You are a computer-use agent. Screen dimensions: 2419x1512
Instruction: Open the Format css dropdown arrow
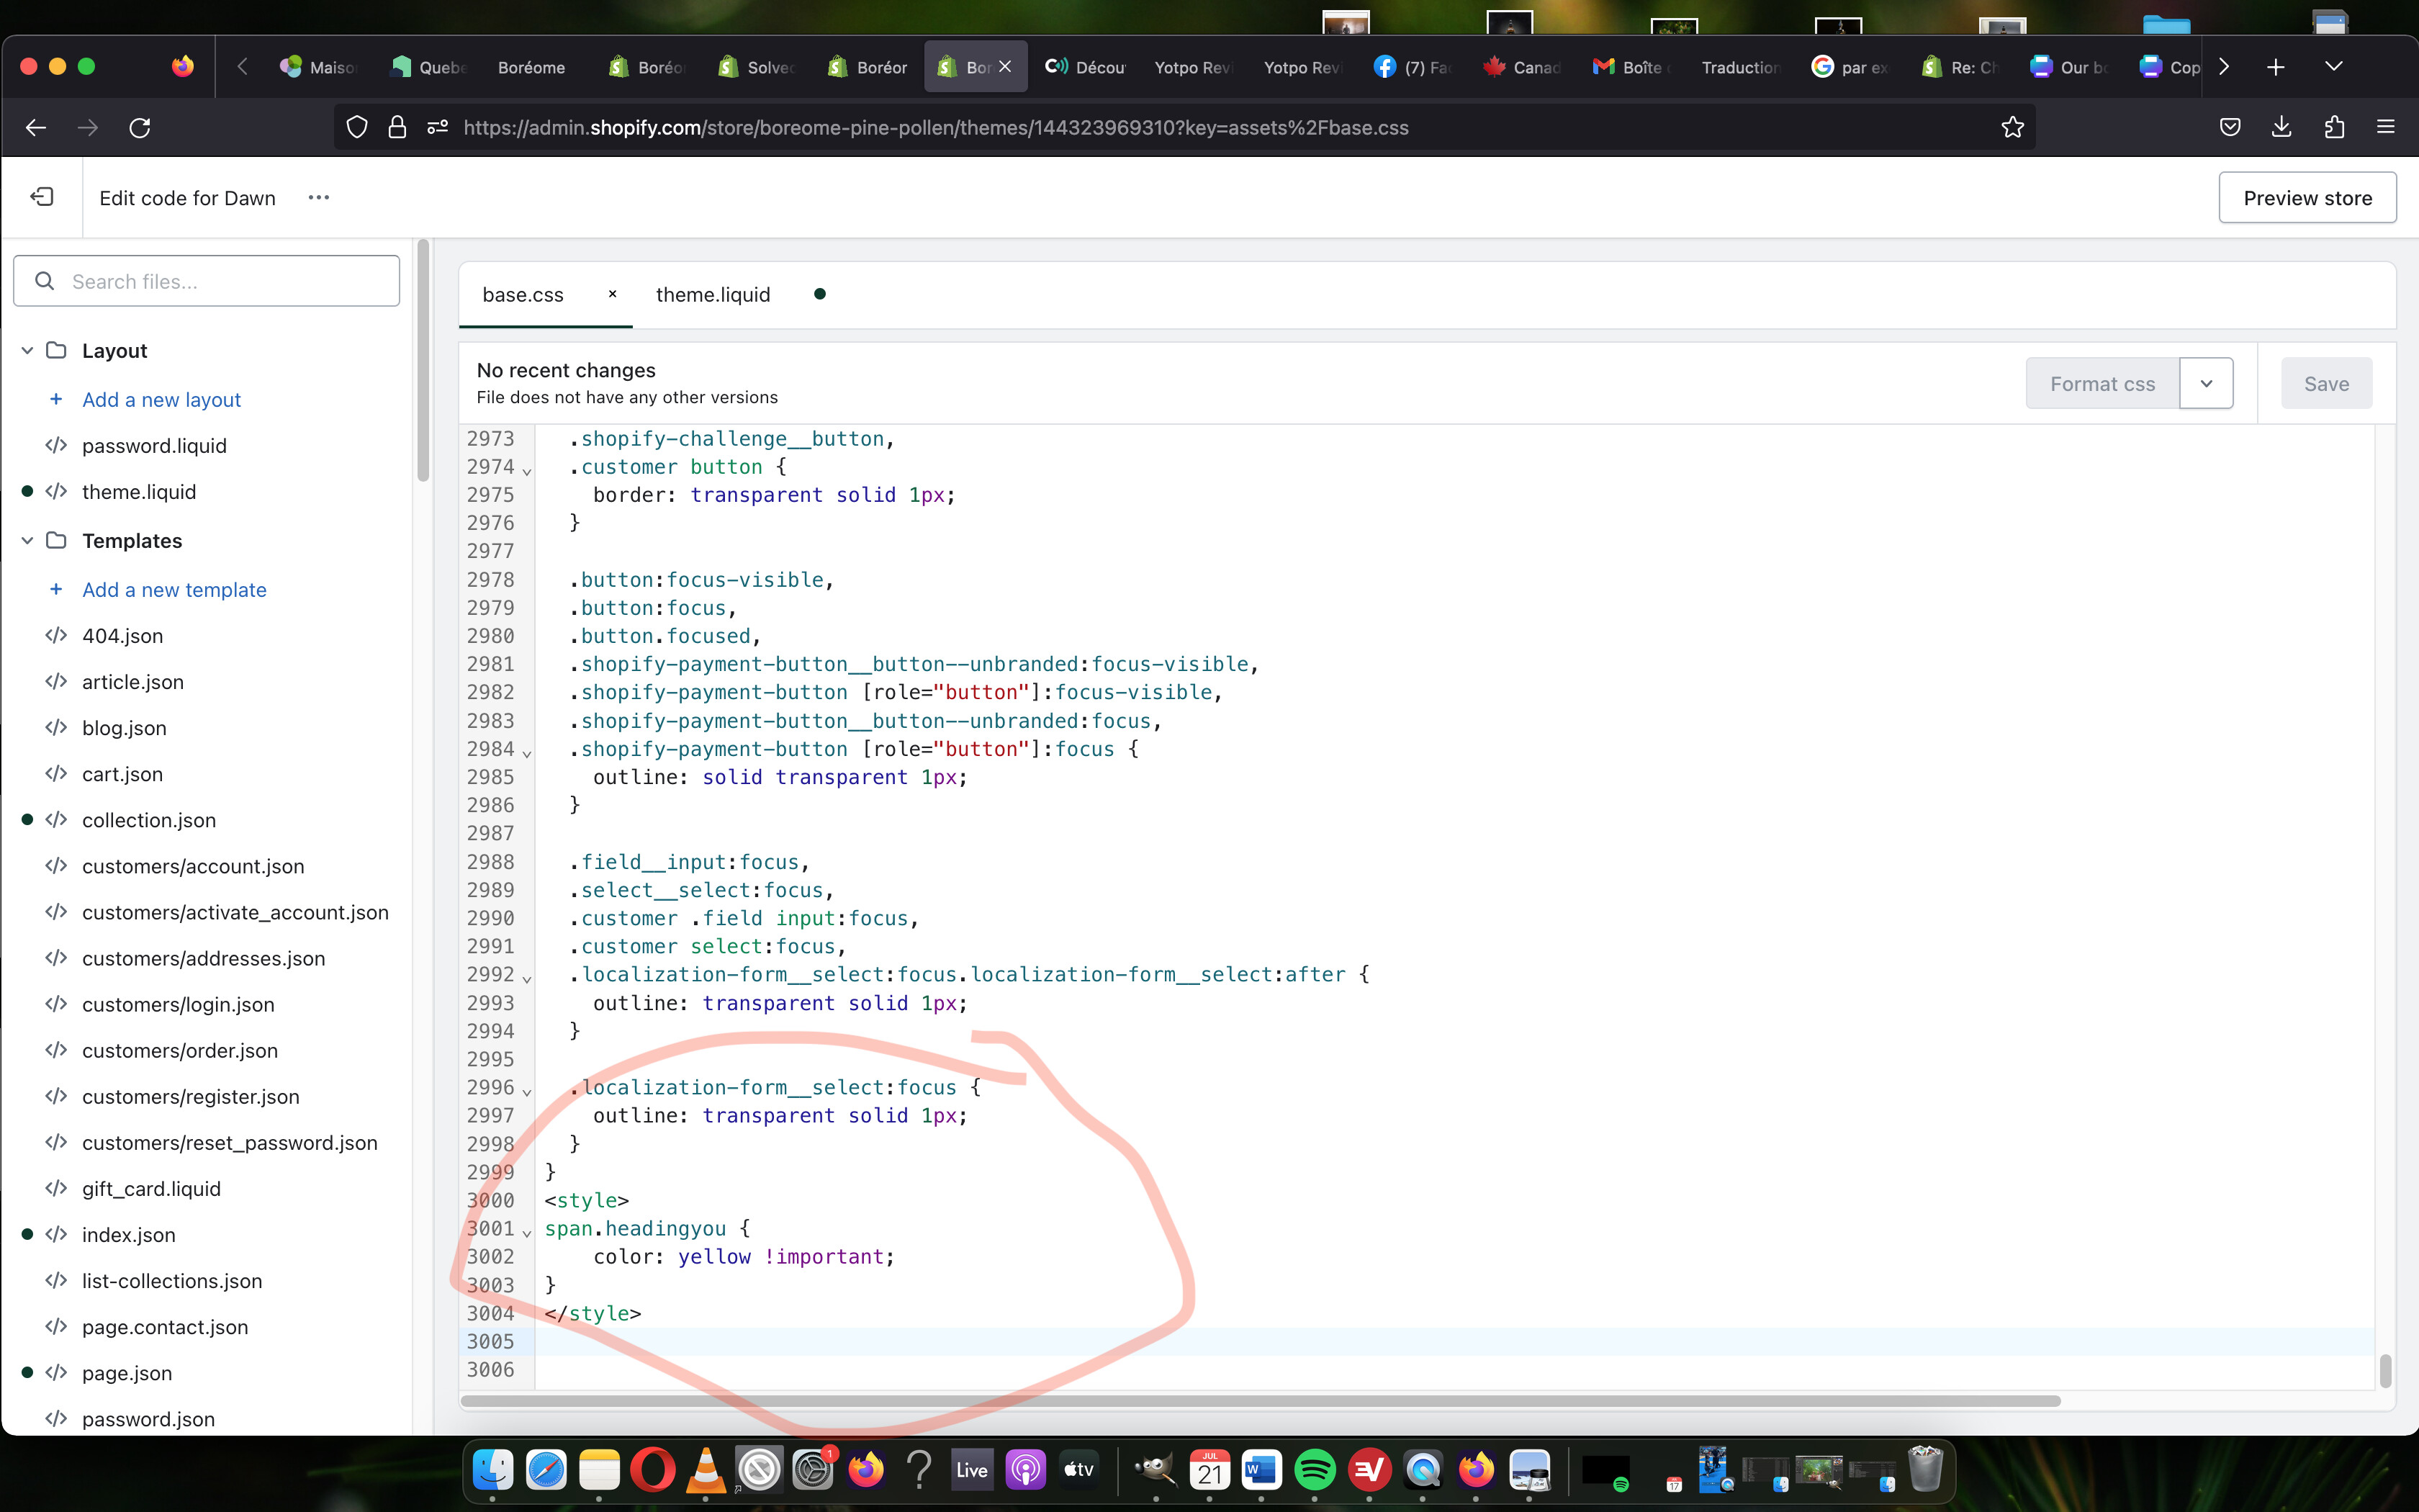2206,384
